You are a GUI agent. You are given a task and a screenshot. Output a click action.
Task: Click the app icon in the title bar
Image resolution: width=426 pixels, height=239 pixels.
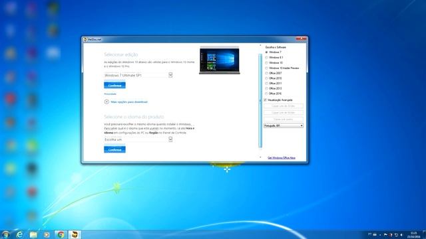pyautogui.click(x=85, y=40)
